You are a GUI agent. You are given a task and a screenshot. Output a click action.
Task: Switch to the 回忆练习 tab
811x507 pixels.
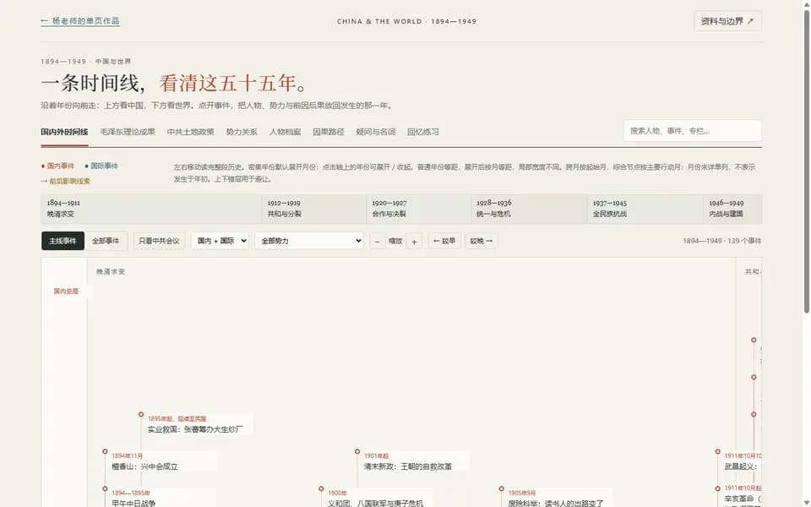(x=422, y=132)
